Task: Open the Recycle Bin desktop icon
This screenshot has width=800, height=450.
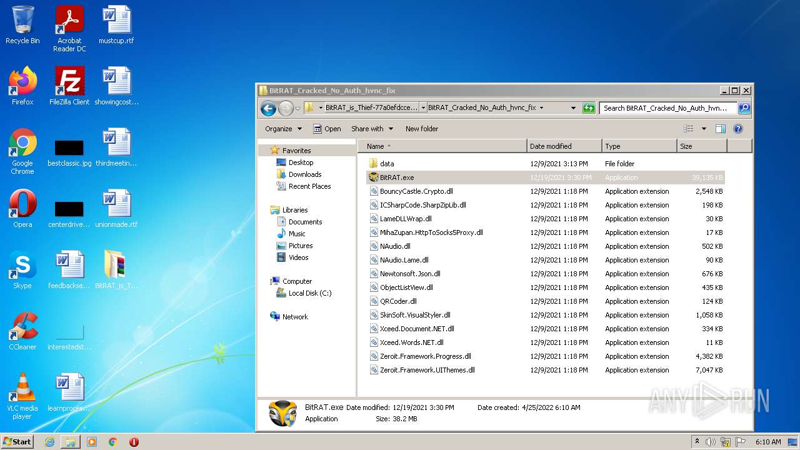Action: point(22,25)
